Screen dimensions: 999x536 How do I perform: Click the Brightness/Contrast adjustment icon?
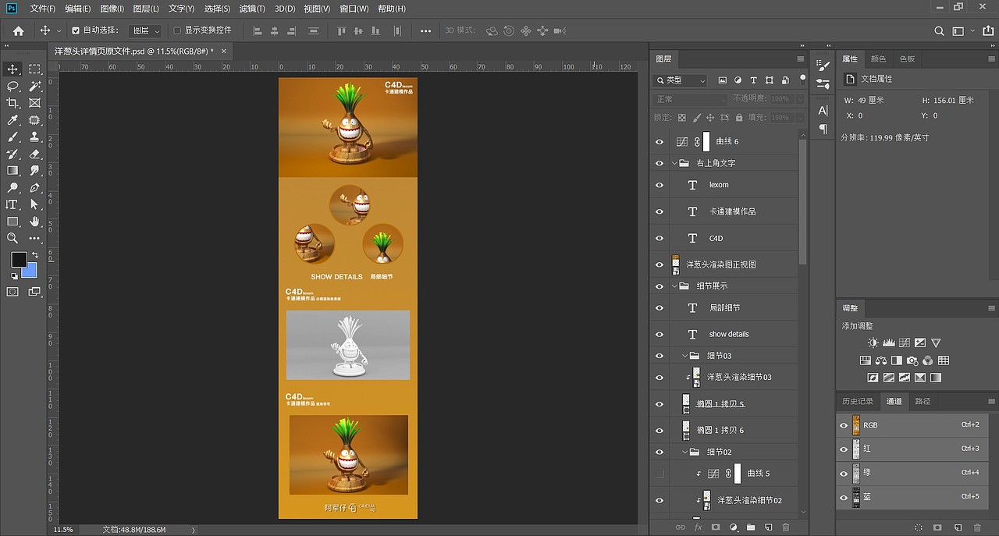(x=873, y=343)
